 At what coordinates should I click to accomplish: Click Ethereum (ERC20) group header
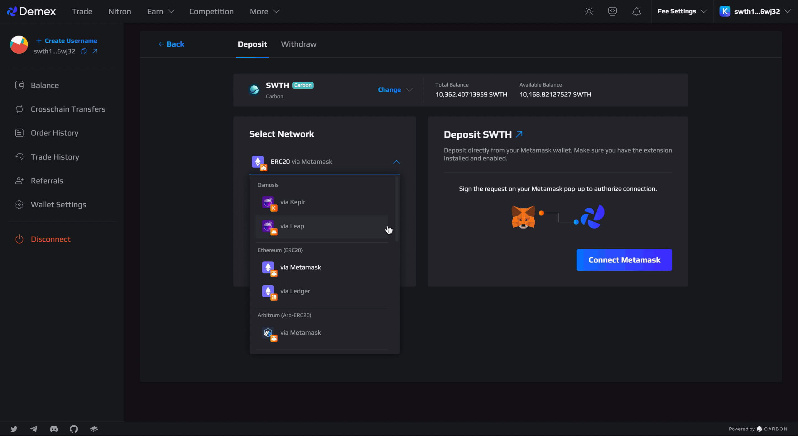pyautogui.click(x=280, y=250)
